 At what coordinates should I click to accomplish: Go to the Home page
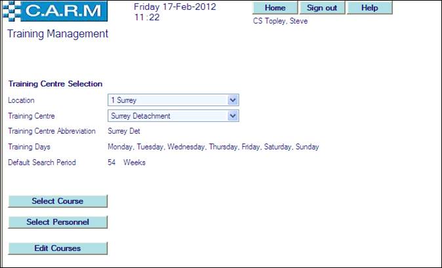275,8
